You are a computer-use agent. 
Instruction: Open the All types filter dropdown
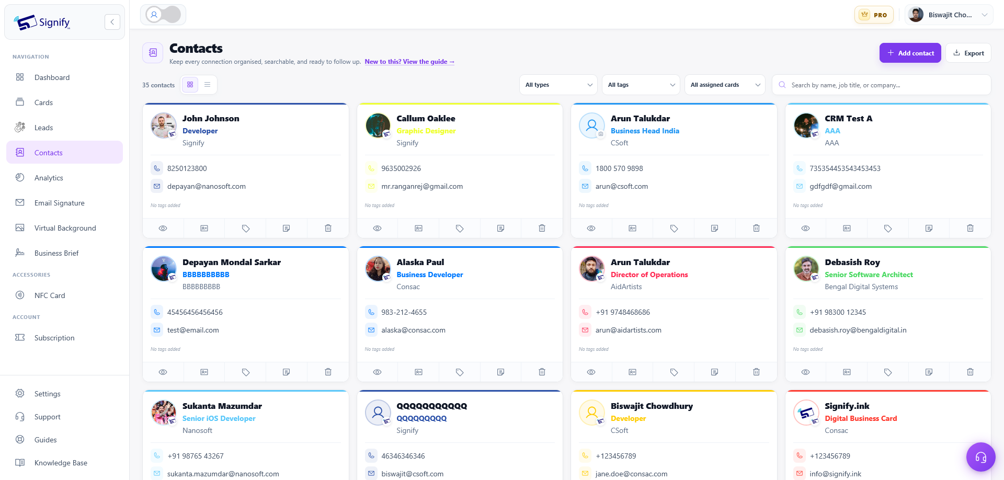(558, 85)
